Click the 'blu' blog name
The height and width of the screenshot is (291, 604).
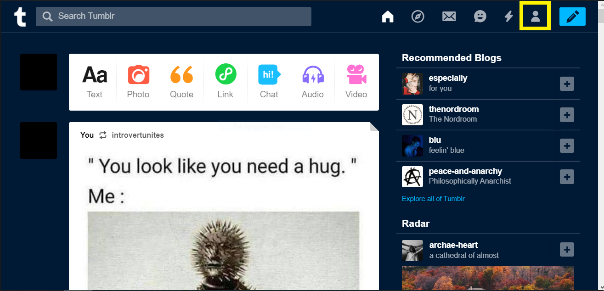pyautogui.click(x=435, y=140)
